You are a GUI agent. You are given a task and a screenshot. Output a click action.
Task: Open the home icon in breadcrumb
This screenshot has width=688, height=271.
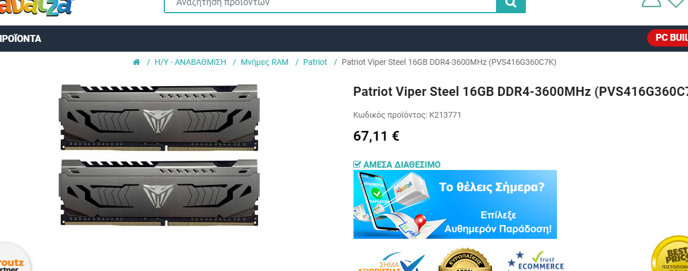coord(136,62)
